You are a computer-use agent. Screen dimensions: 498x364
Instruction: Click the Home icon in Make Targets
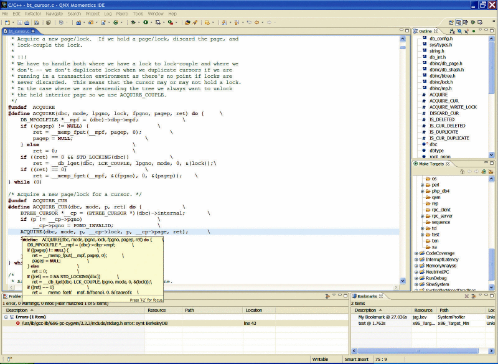pyautogui.click(x=463, y=171)
